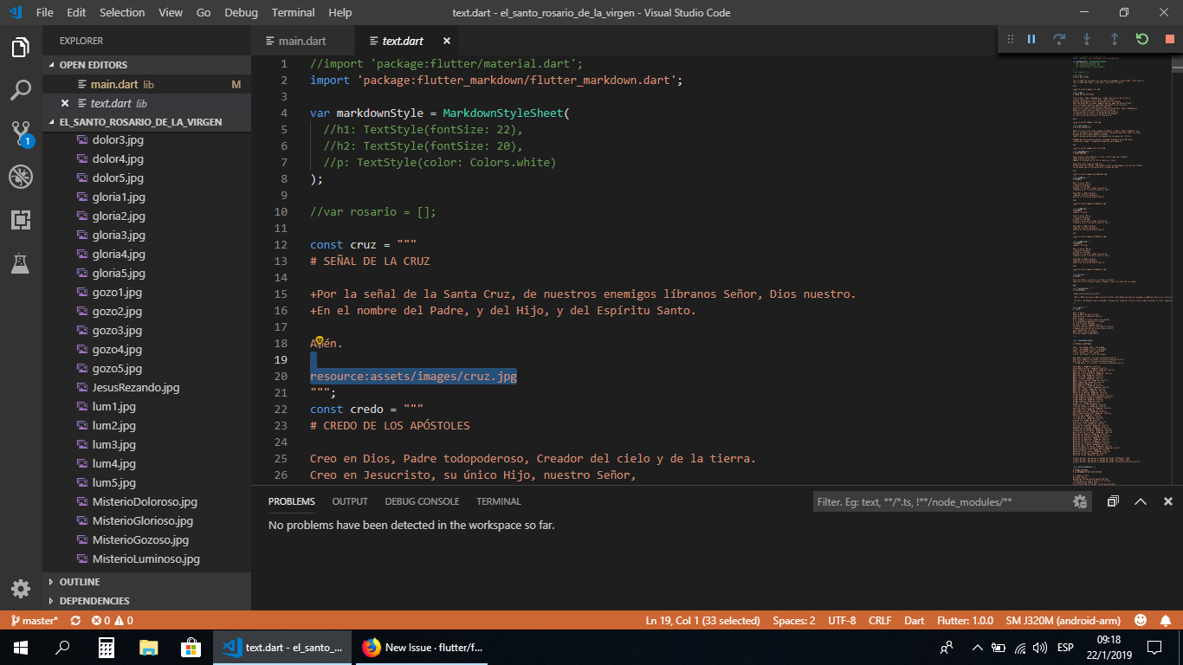This screenshot has width=1183, height=665.
Task: Switch to the DEBUG CONSOLE panel tab
Action: pyautogui.click(x=422, y=501)
